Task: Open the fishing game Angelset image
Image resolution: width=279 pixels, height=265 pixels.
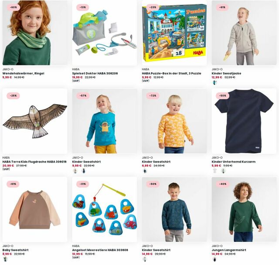Action: tap(105, 209)
